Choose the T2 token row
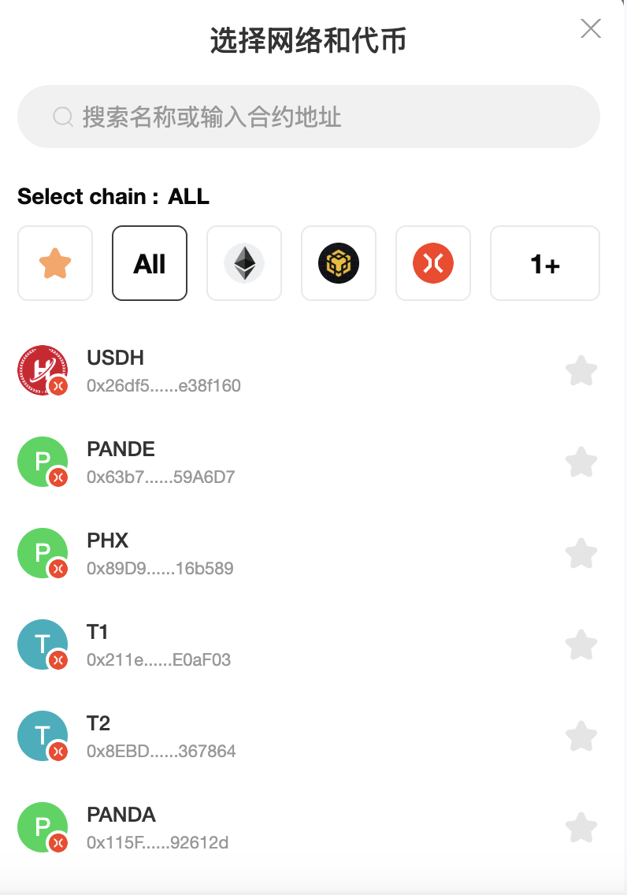Image resolution: width=627 pixels, height=895 pixels. coord(308,736)
